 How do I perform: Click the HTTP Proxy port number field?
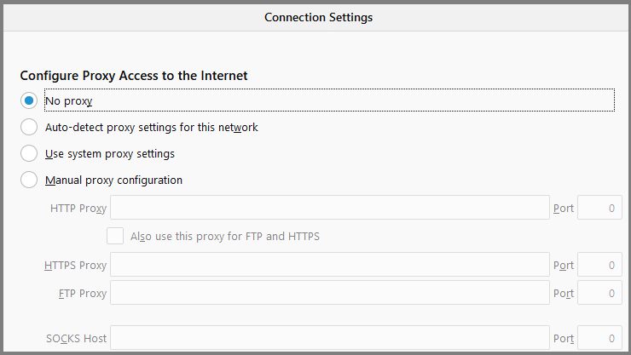(x=599, y=208)
